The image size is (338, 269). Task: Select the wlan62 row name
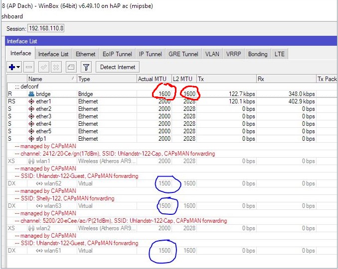[x=53, y=183]
